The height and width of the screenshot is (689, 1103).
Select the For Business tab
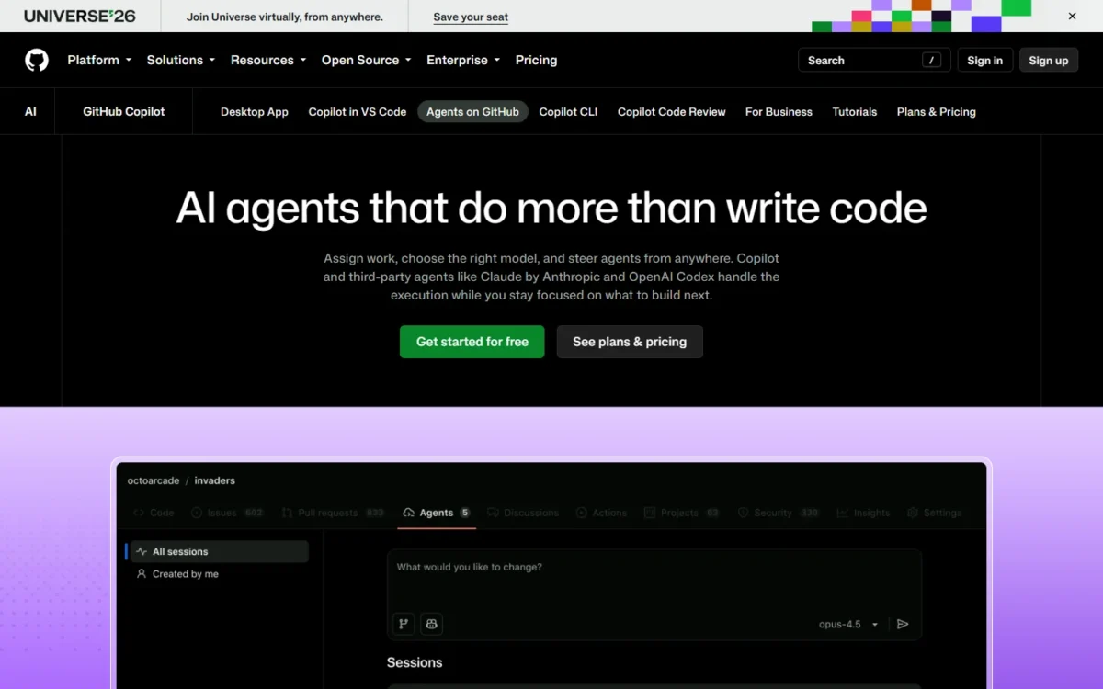[779, 112]
